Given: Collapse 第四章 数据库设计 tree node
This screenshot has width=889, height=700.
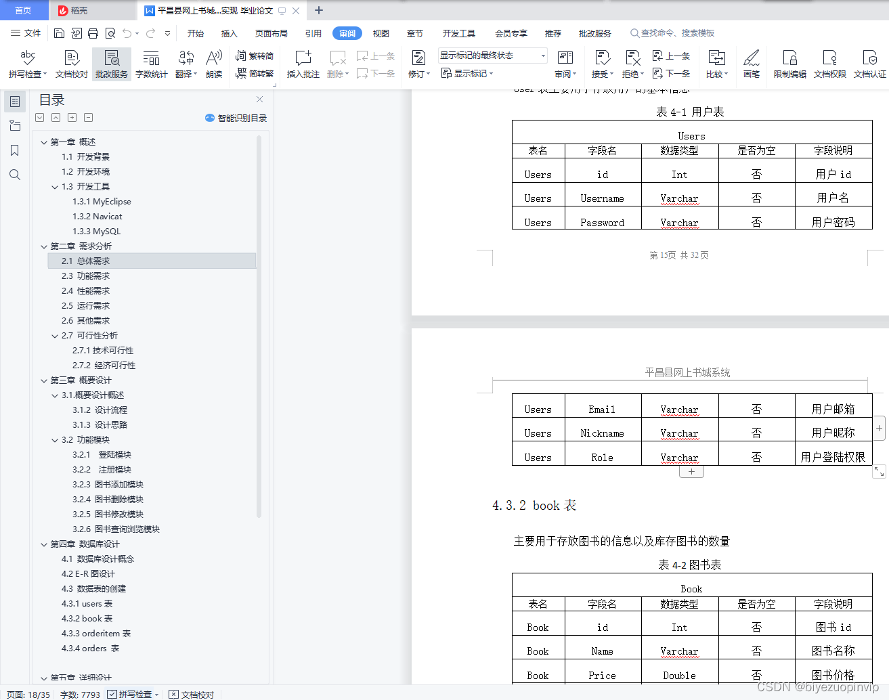Looking at the screenshot, I should pyautogui.click(x=44, y=544).
